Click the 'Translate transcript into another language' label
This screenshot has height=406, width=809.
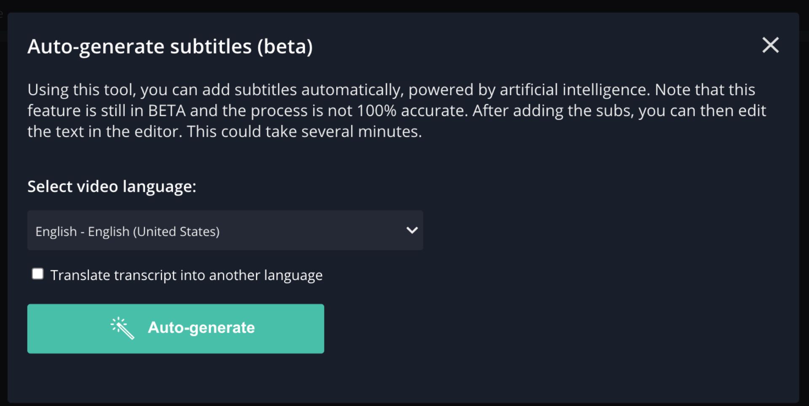(x=186, y=275)
